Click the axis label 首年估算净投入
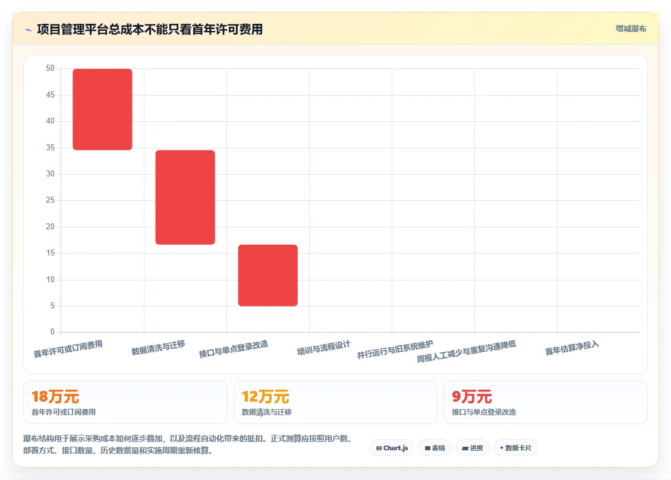The height and width of the screenshot is (480, 671). pos(572,348)
